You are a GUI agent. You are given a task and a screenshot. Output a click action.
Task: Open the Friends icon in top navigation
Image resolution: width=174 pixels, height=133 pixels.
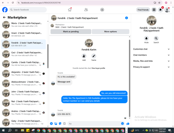[x=86, y=10]
